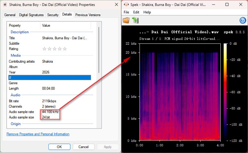Click the Channels value '2 (stereo)'
The width and height of the screenshot is (248, 153).
(49, 106)
